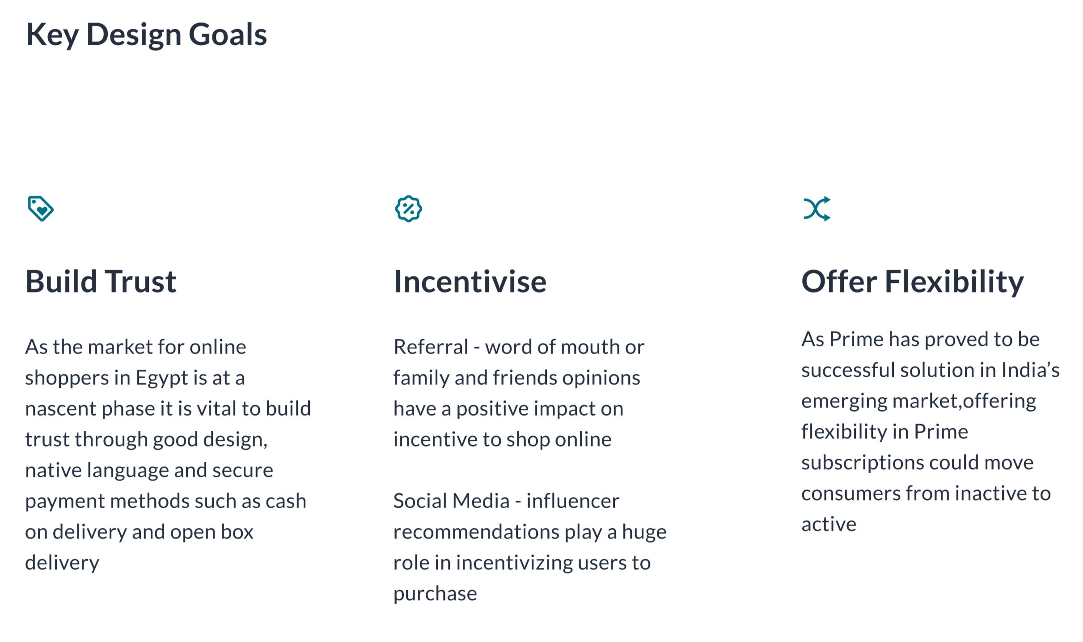Screen dimensions: 1083x642
Task: Click the paragraph under Build Trust
Action: (168, 454)
